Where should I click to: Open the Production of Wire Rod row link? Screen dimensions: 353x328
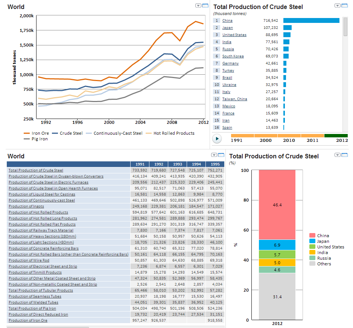click(29, 260)
